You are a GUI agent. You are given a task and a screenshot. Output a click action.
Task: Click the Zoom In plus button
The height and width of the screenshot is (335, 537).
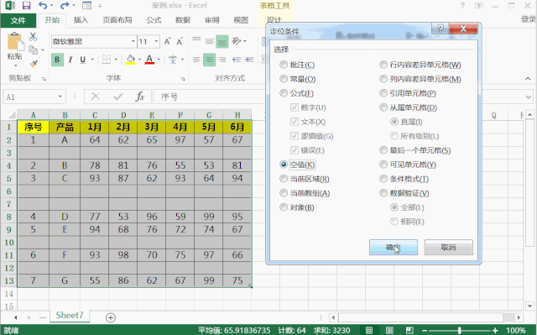pos(495,330)
